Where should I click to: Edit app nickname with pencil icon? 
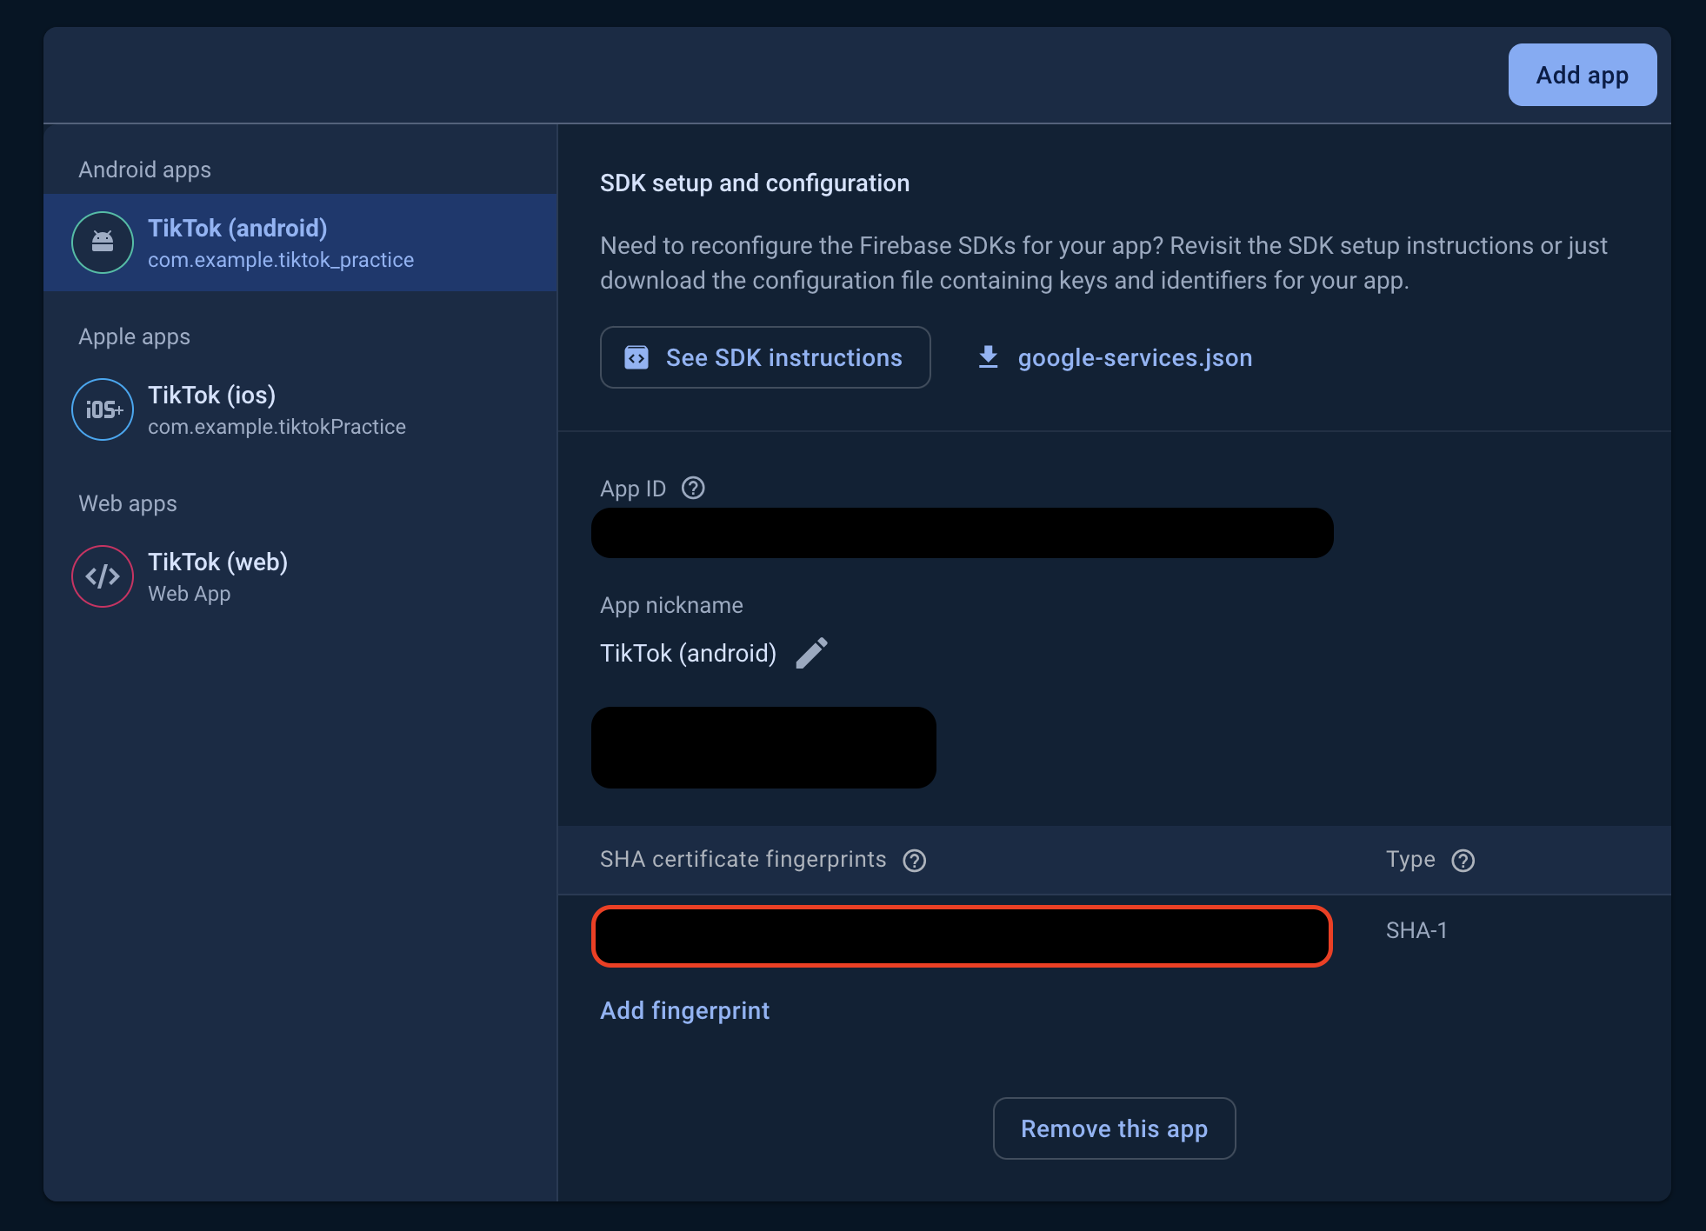pyautogui.click(x=811, y=653)
